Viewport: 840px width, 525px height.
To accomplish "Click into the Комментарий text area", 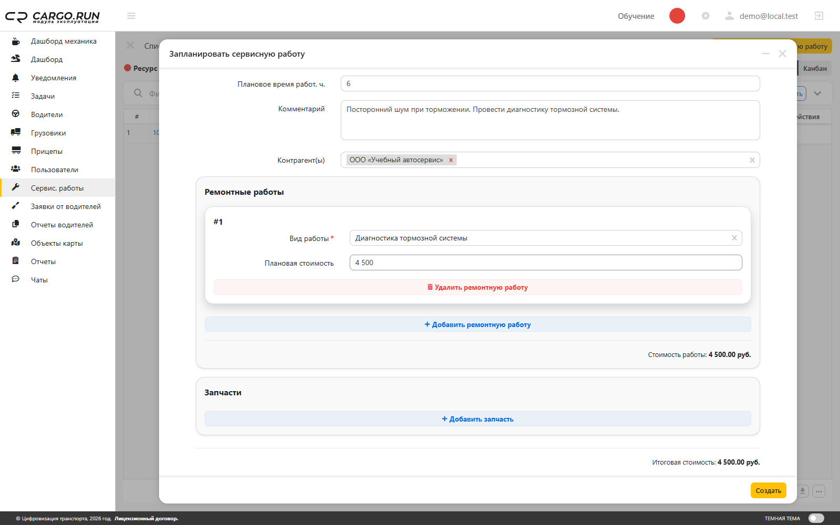I will pyautogui.click(x=550, y=120).
